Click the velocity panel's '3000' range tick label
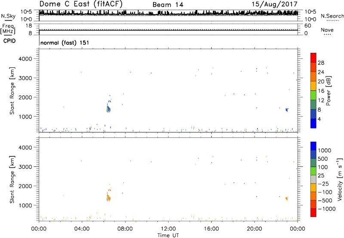Screen dimensions: 344x238 [x=25, y=167]
